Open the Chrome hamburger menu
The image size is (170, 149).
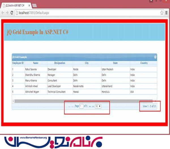pos(167,13)
